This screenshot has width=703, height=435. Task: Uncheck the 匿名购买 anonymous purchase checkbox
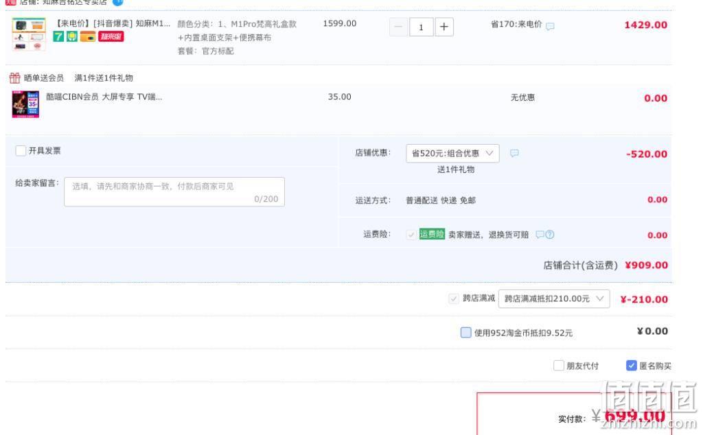[x=632, y=366]
